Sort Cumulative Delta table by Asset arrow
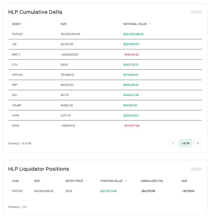This screenshot has width=211, height=219. pos(24,24)
